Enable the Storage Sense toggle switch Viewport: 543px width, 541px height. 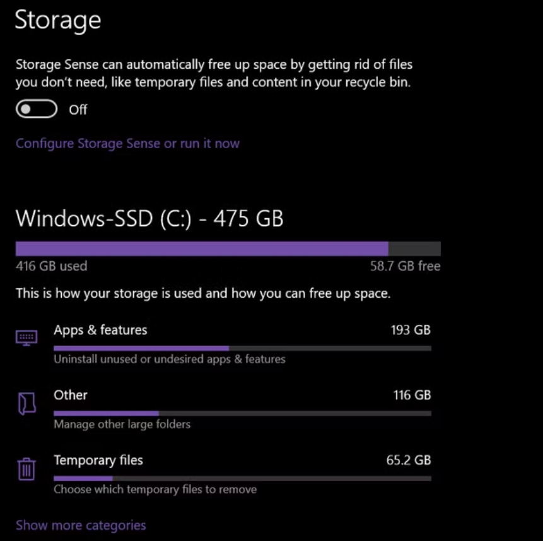(x=36, y=109)
